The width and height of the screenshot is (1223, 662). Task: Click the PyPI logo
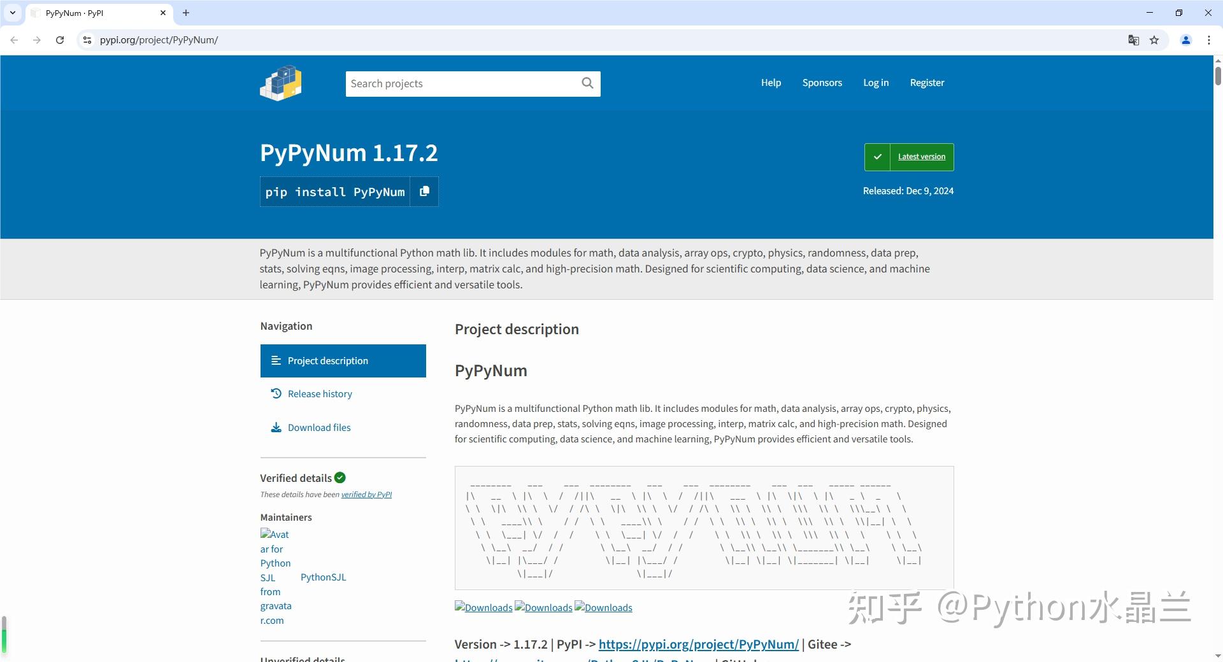280,83
